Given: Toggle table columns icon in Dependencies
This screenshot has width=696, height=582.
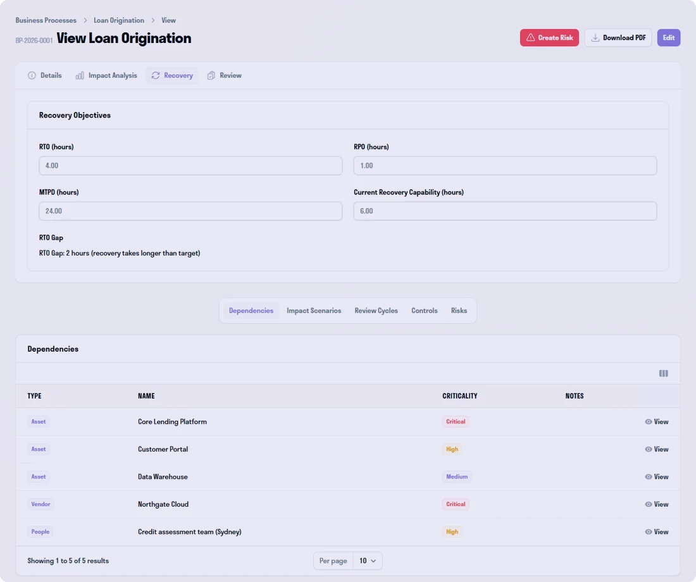Looking at the screenshot, I should (x=663, y=373).
